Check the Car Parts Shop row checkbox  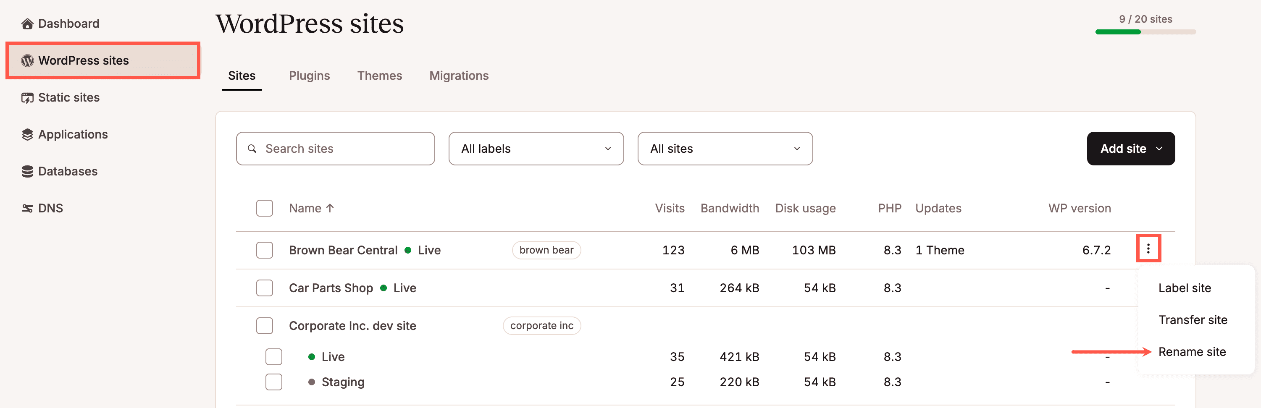click(264, 288)
